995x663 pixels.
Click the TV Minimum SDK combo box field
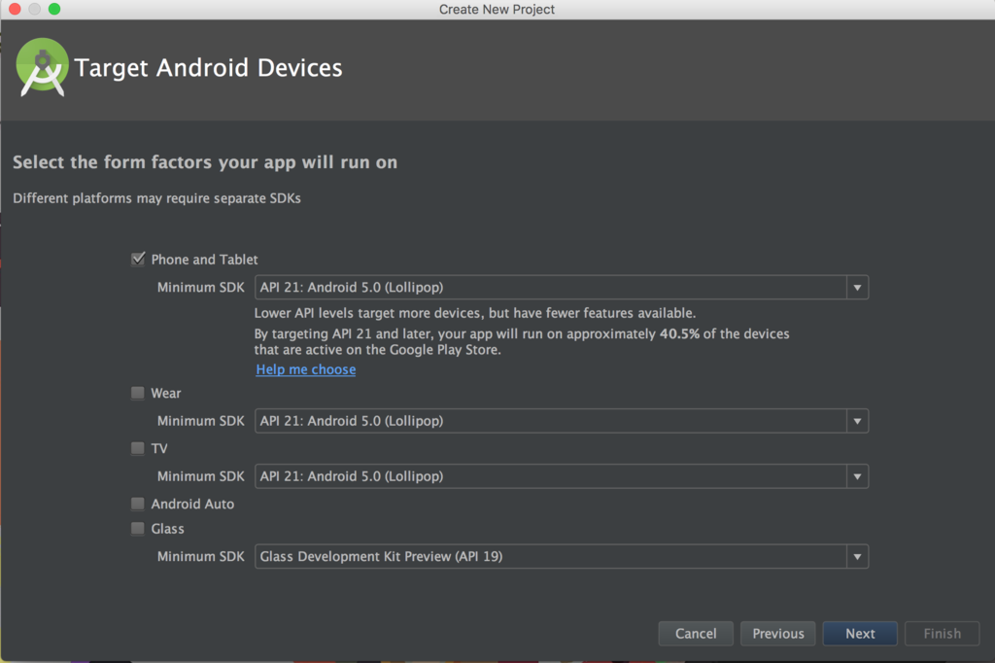tap(561, 476)
